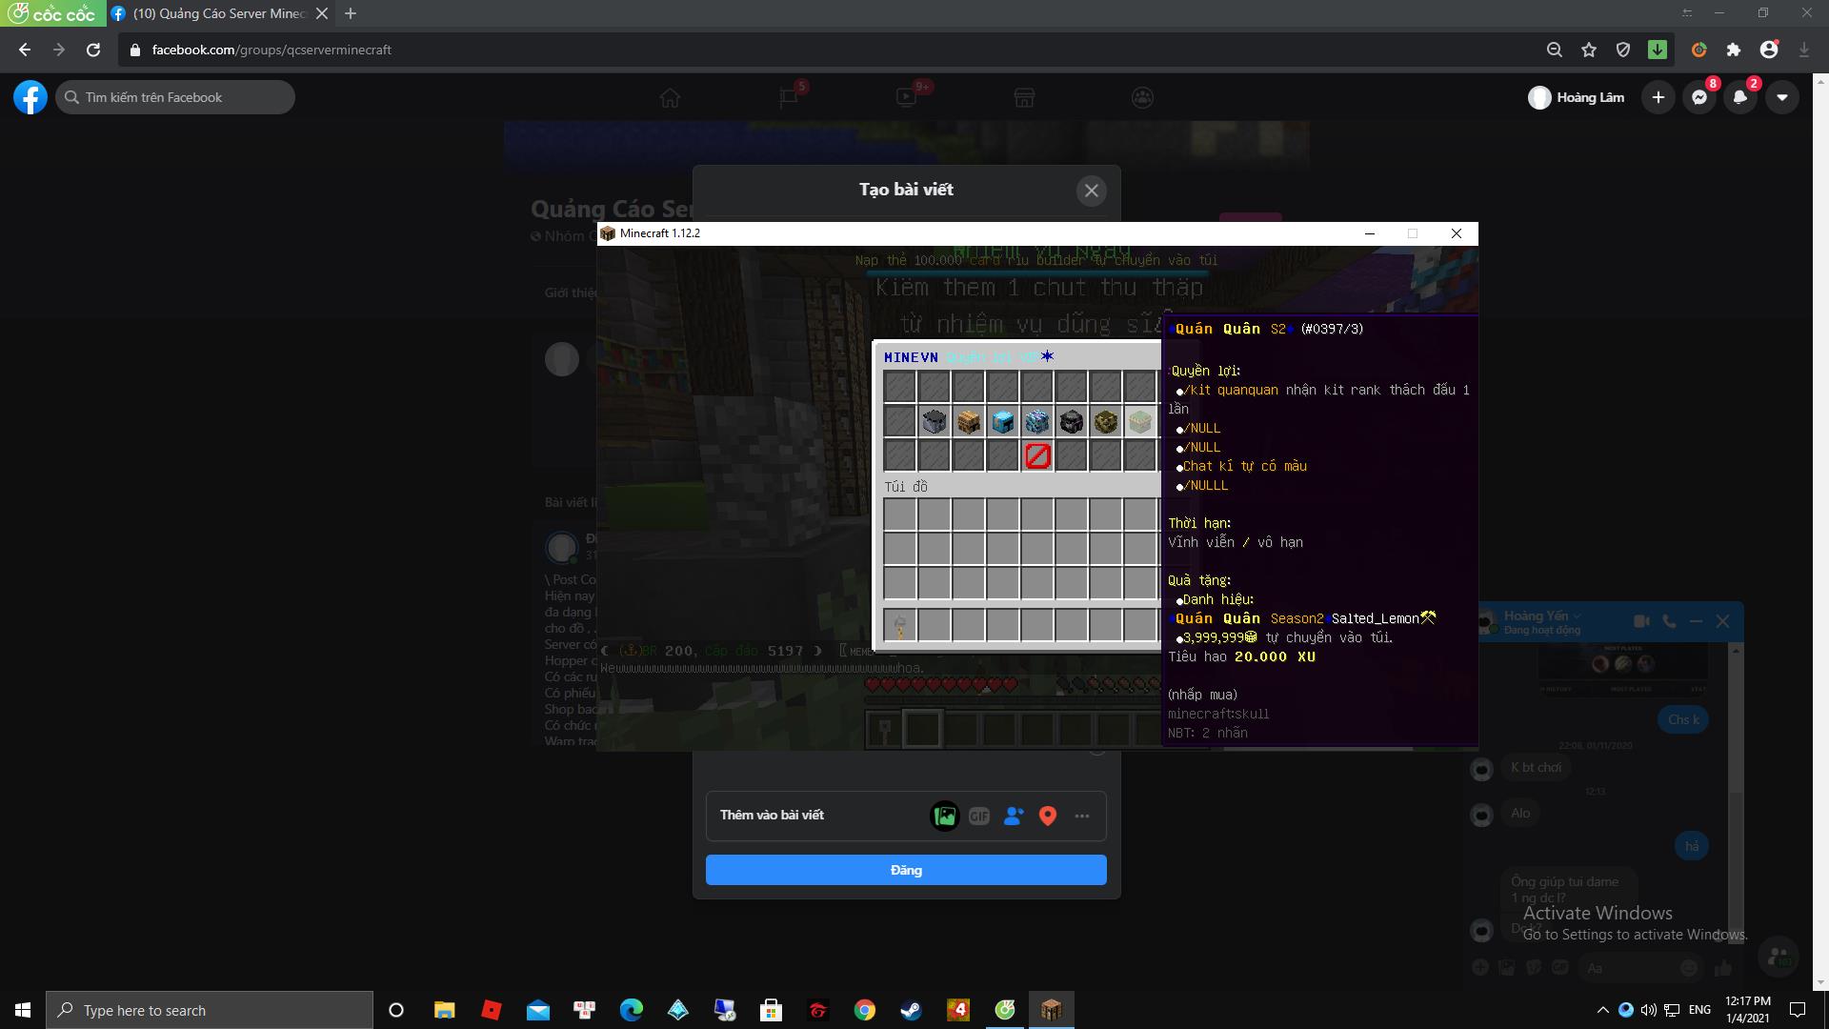Viewport: 1829px width, 1029px height.
Task: Click the tag friends icon
Action: [1013, 816]
